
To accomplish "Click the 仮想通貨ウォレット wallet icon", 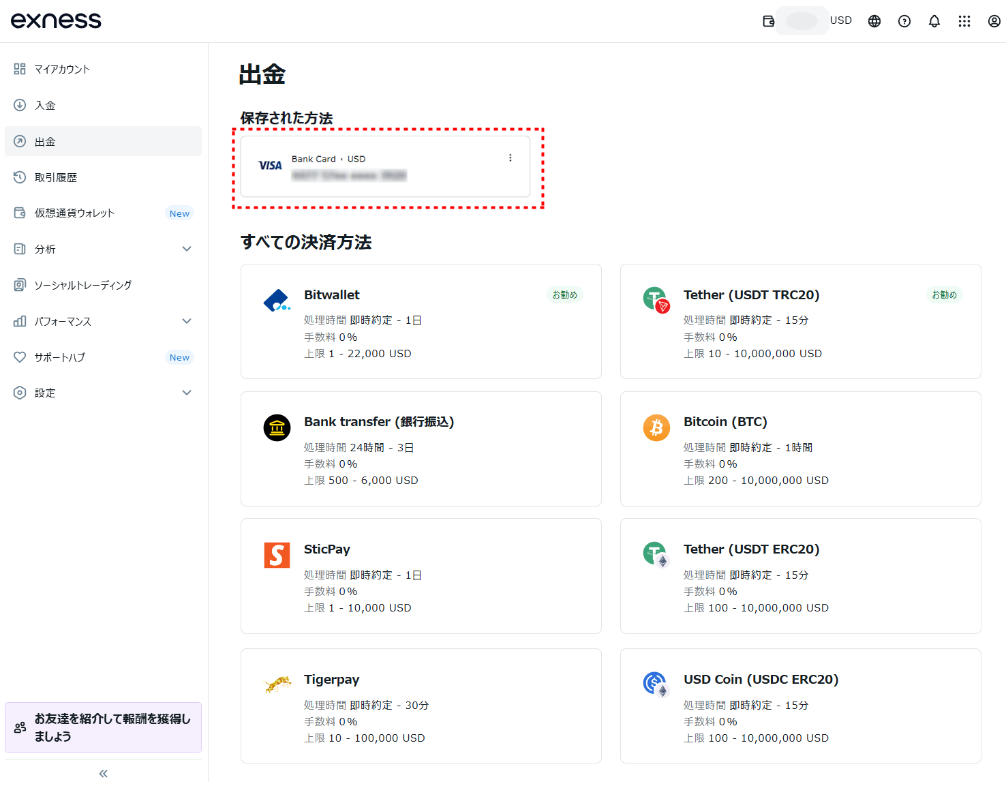I will click(x=20, y=213).
